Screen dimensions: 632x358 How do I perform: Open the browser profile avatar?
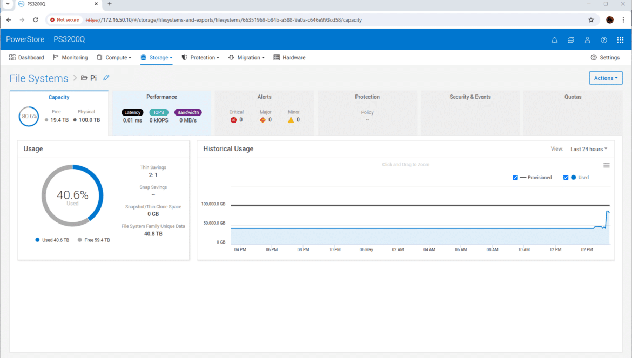tap(610, 20)
